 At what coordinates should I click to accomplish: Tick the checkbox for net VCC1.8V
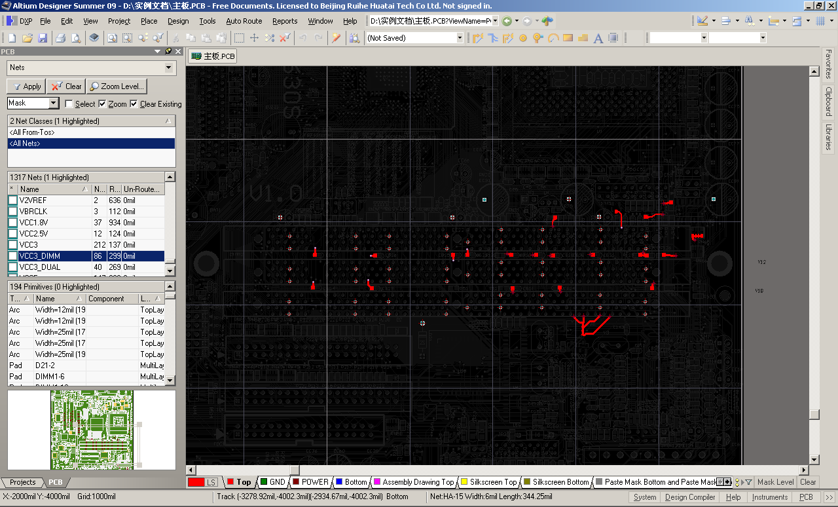tap(12, 223)
